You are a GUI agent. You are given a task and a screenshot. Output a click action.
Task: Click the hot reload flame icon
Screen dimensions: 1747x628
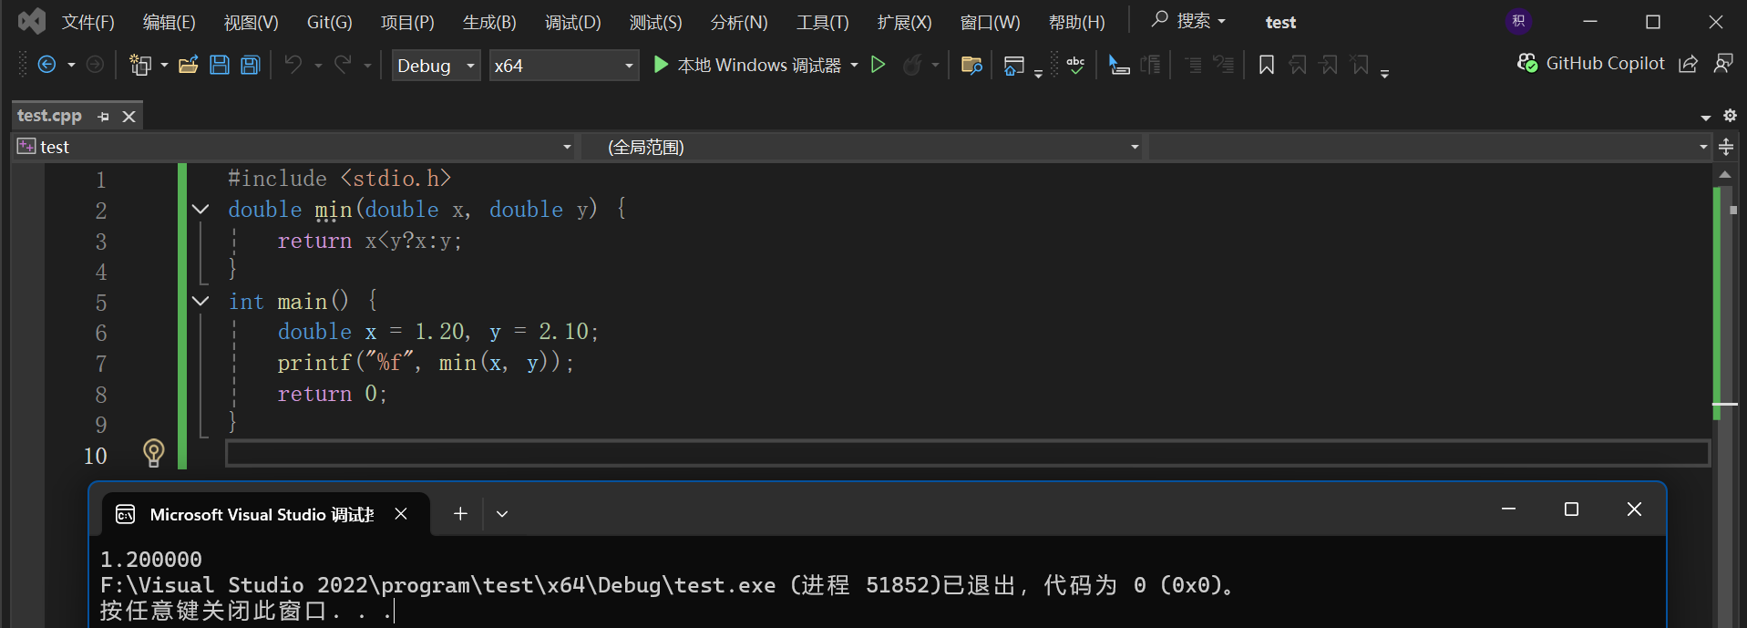click(912, 65)
